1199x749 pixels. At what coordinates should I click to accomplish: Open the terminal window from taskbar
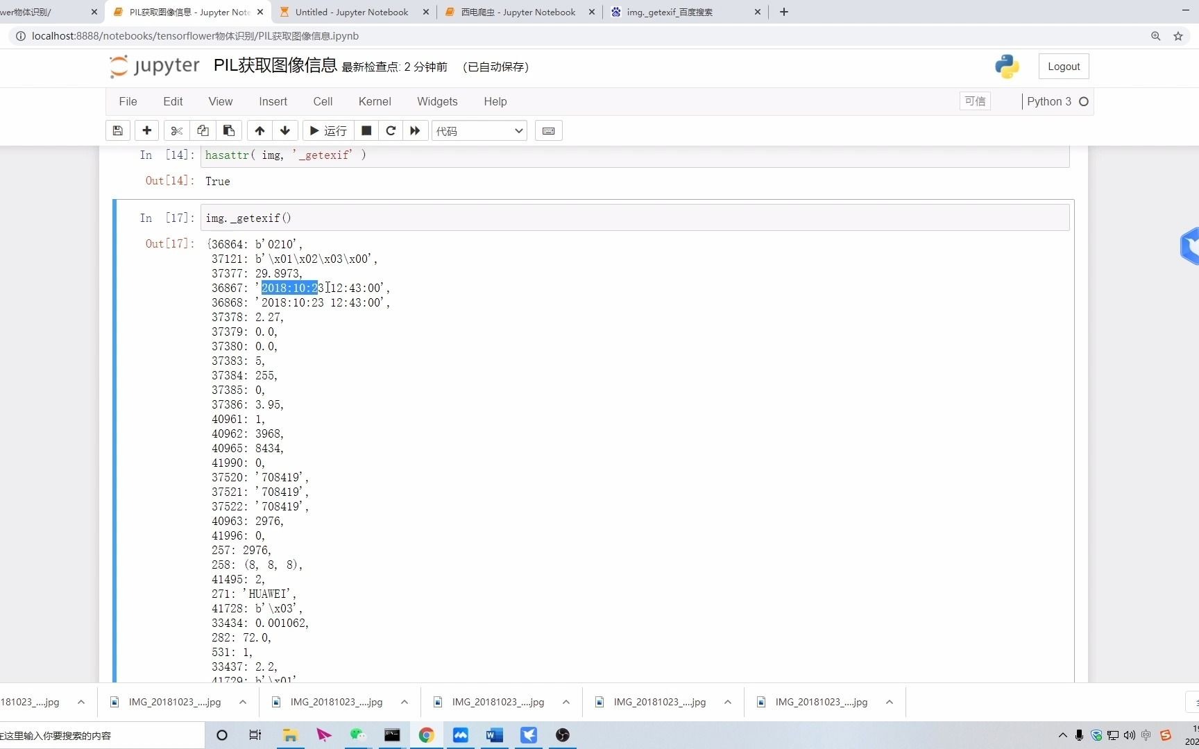[x=392, y=735]
